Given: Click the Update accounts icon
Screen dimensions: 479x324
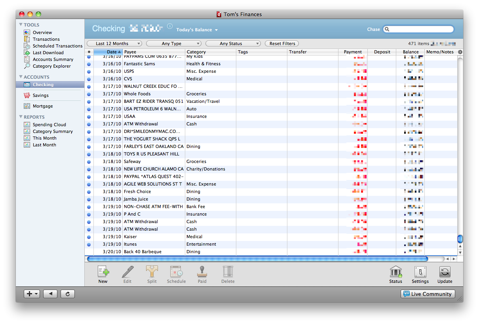Looking at the screenshot, I should click(x=445, y=272).
